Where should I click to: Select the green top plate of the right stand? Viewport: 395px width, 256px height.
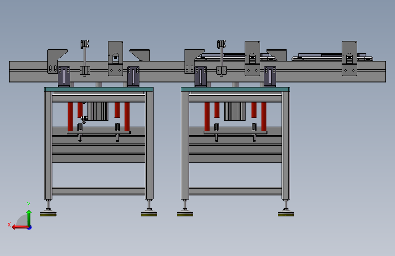[x=236, y=89]
